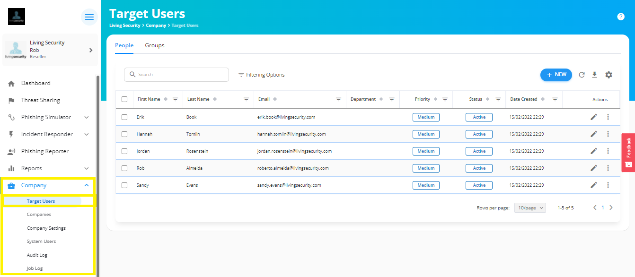Open the Feedback side button

[628, 152]
